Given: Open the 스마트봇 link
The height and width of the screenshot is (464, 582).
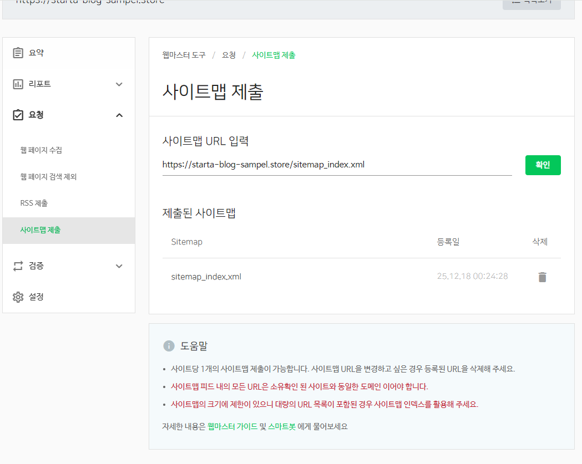Looking at the screenshot, I should [282, 426].
